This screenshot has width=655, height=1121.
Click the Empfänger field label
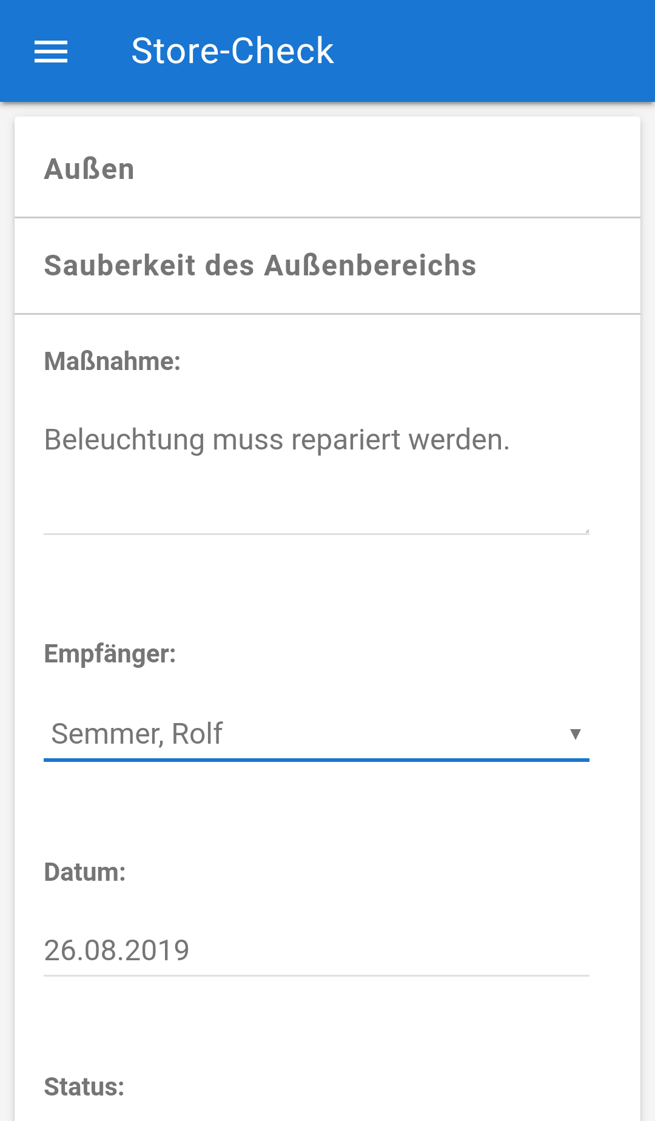tap(110, 654)
